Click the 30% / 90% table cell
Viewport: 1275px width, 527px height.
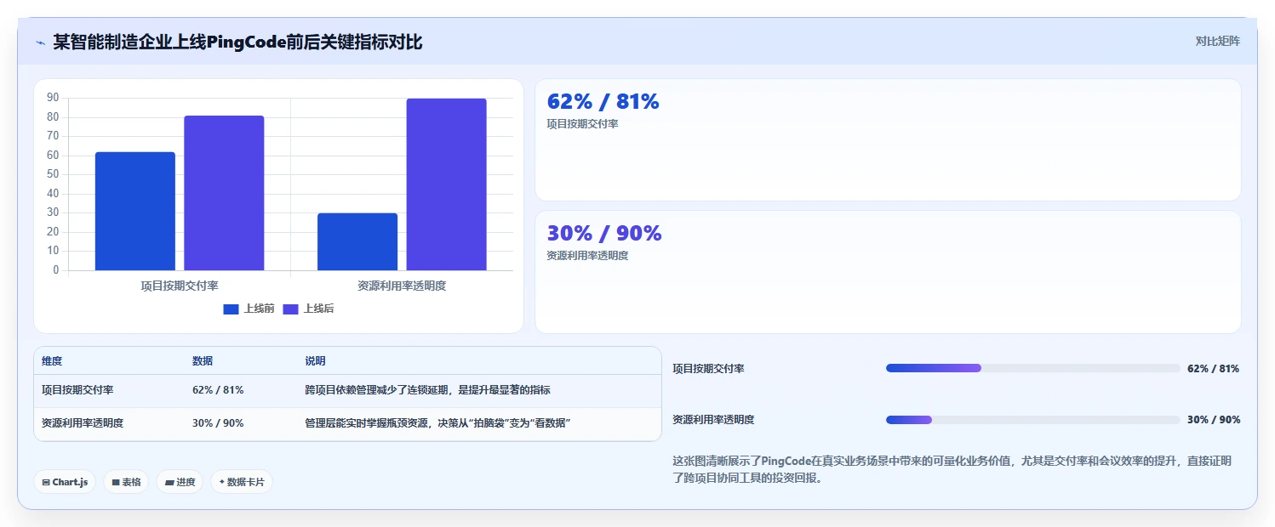218,422
